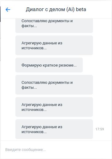Click 'факты...' text in the partially hidden top bubble
The image size is (112, 159).
[x=29, y=26]
